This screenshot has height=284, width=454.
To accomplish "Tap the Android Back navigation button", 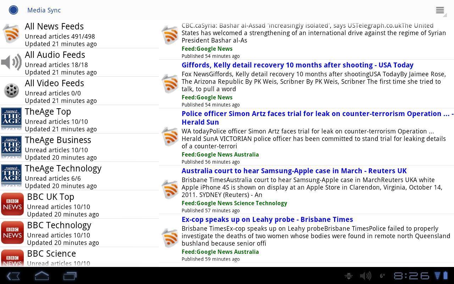I will coord(13,276).
